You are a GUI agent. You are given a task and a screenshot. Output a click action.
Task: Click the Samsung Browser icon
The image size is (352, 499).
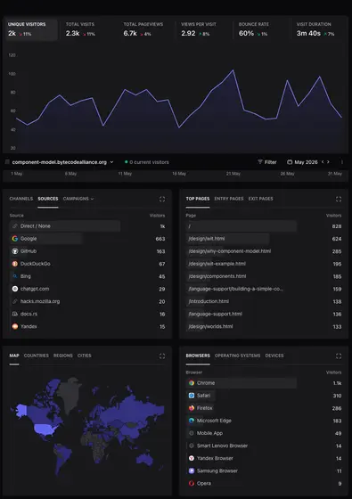pos(192,470)
